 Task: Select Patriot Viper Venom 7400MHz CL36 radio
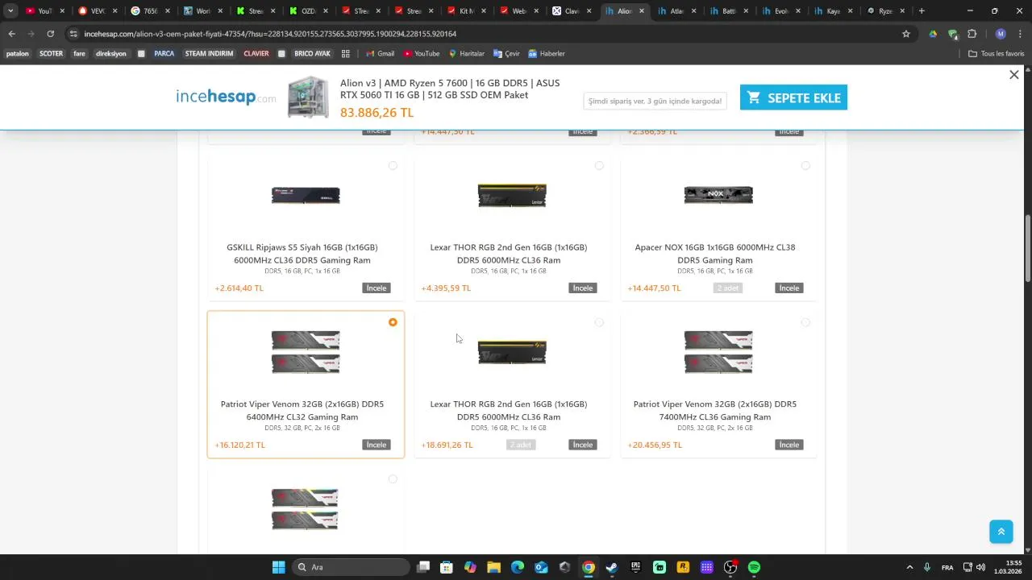(805, 322)
